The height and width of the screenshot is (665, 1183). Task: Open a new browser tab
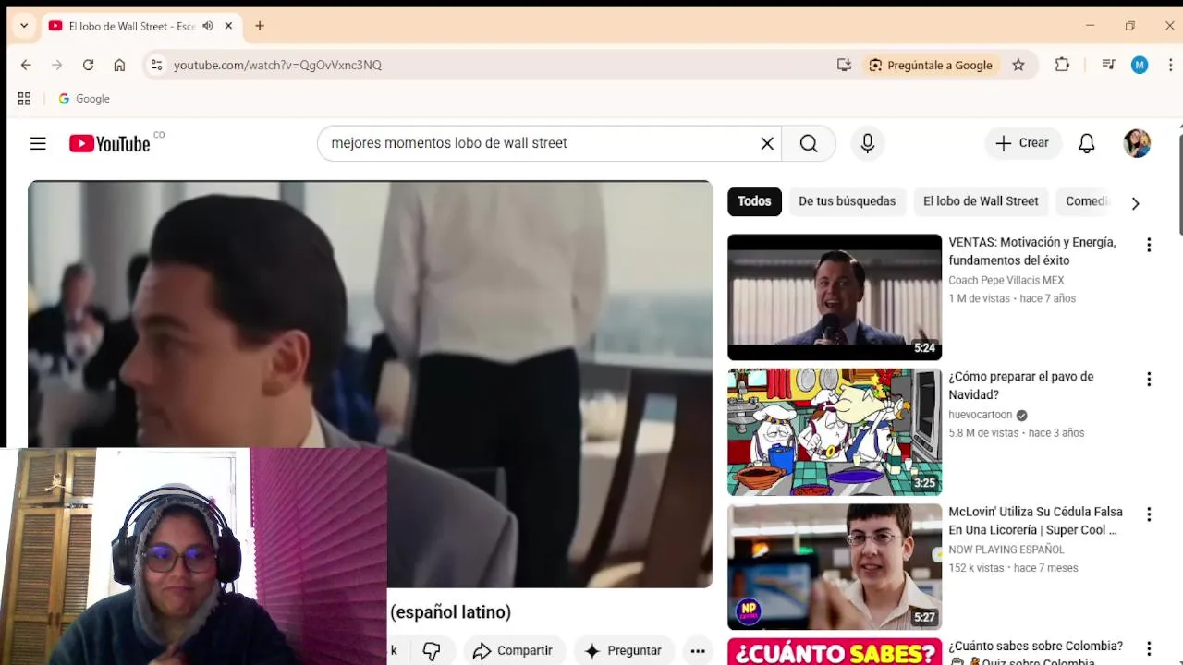coord(260,26)
